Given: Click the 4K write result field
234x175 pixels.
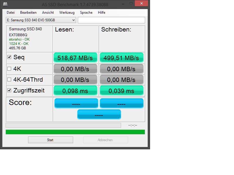Looking at the screenshot, I should coord(121,69).
